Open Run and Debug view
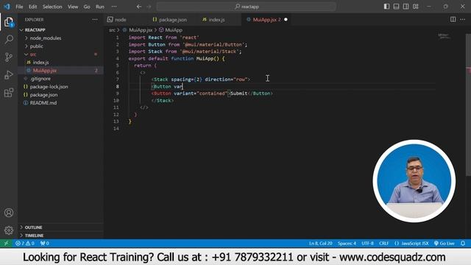 pyautogui.click(x=9, y=75)
